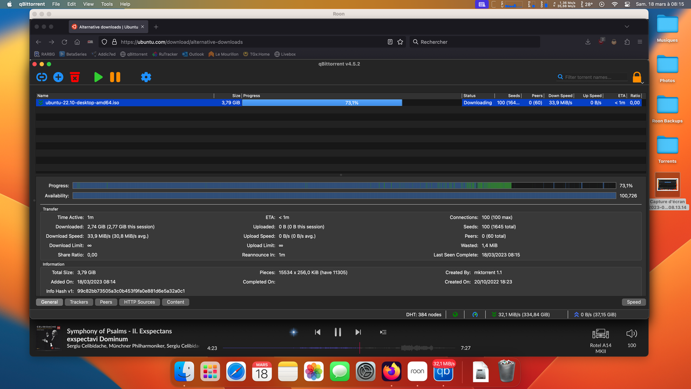Open macOS Control Center in menu bar
Viewport: 691px width, 389px height.
(x=628, y=4)
